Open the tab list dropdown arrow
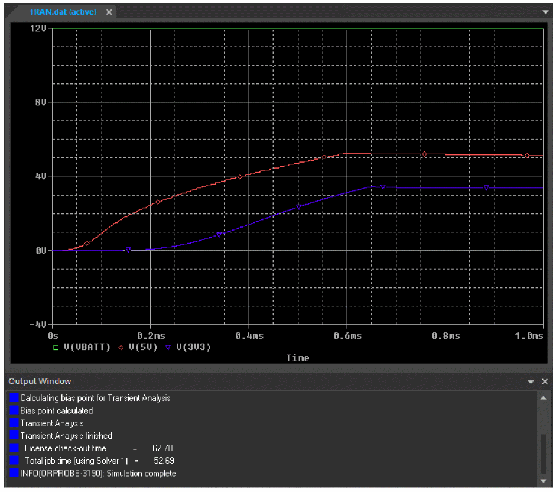This screenshot has width=553, height=492. tap(545, 12)
